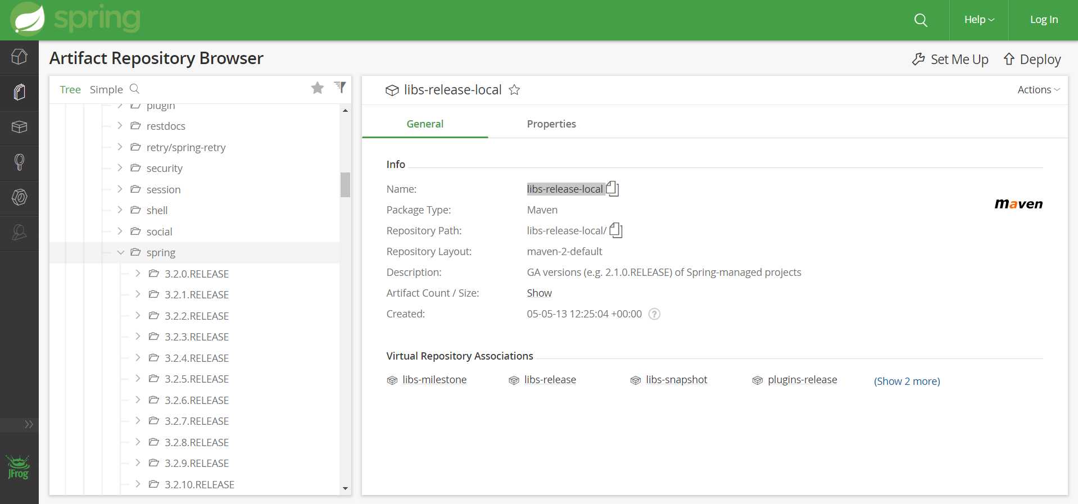This screenshot has height=504, width=1078.
Task: Favorite libs-release-local with star icon
Action: (514, 89)
